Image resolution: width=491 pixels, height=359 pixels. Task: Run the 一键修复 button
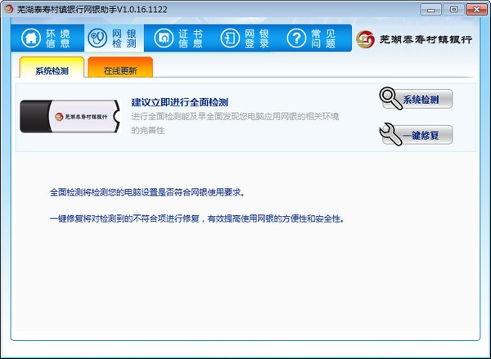click(x=417, y=135)
